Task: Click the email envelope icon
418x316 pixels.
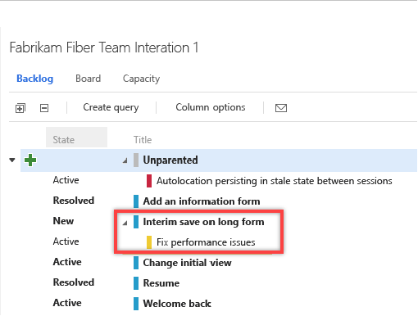Action: 281,108
